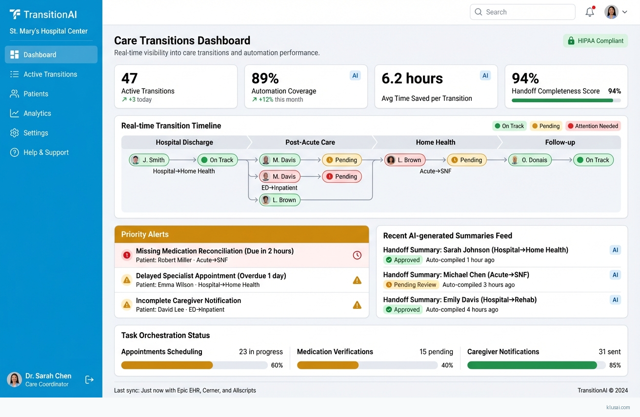Screen dimensions: 640x417
Task: Click the lock icon in HIPAA Compliant badge
Action: (571, 41)
